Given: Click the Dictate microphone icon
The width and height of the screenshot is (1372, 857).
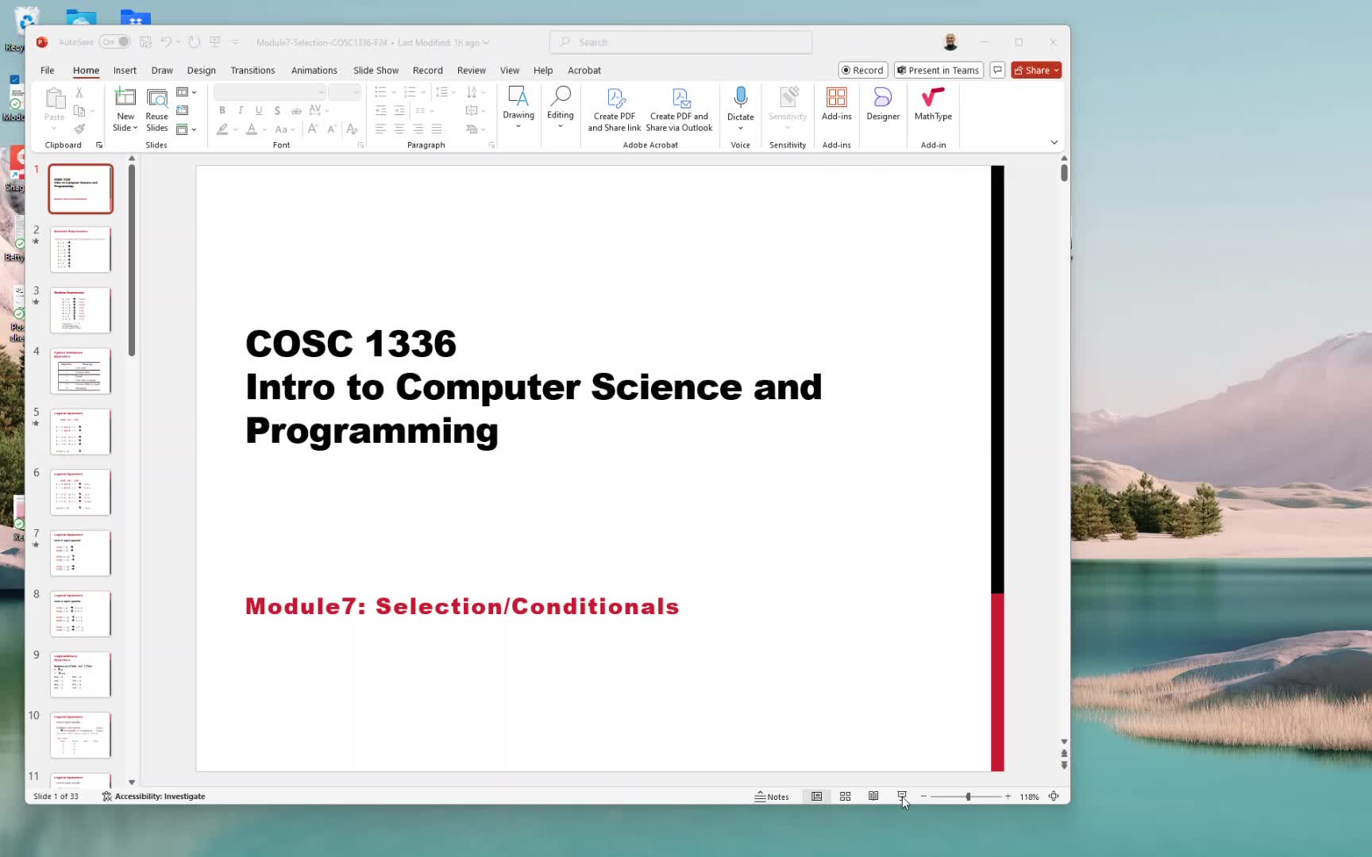Looking at the screenshot, I should point(740,98).
